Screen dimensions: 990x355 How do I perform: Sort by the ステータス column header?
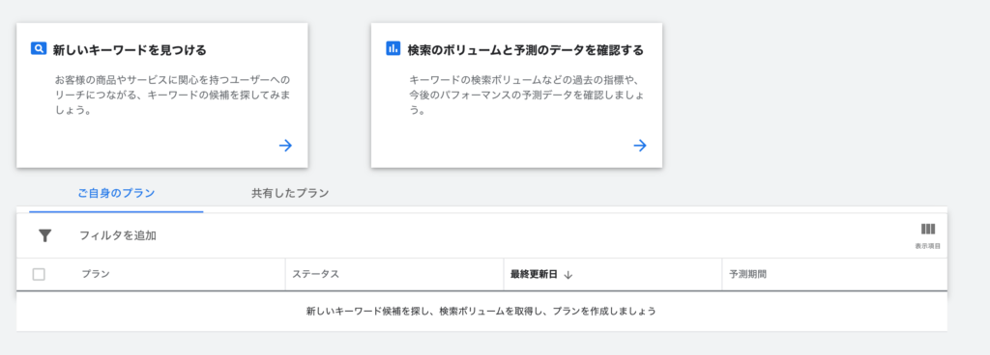[316, 274]
